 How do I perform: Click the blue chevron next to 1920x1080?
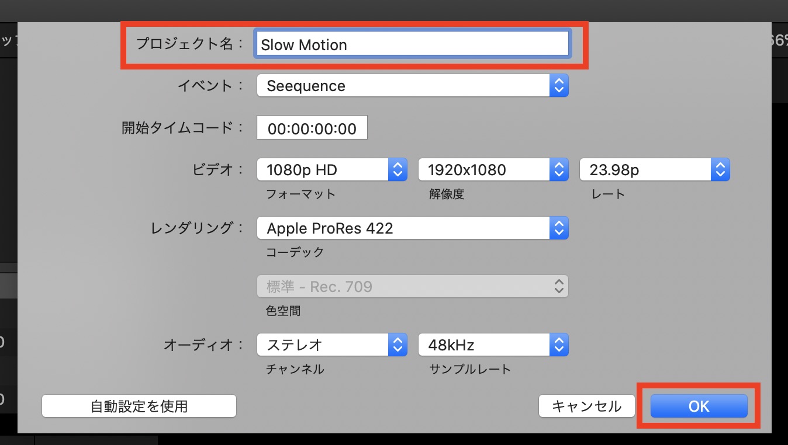coord(559,170)
